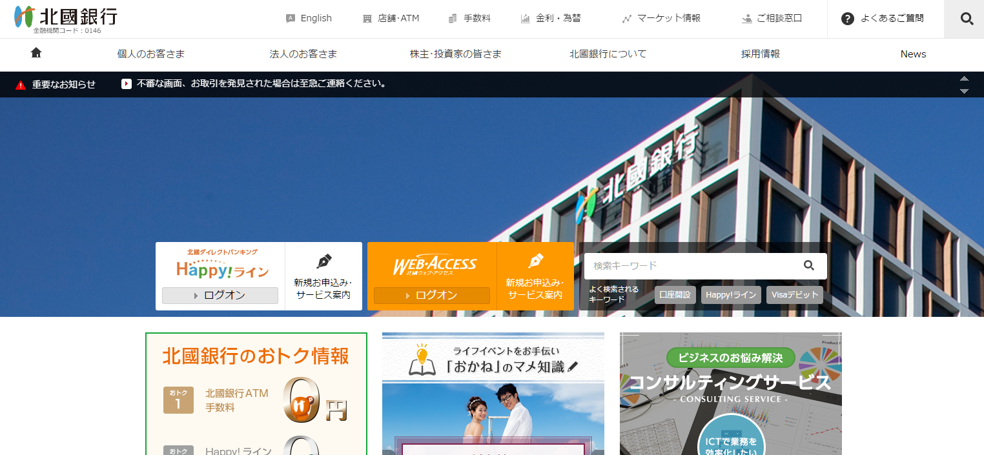Click the ICTで業務を効率化したい circle
The image size is (984, 455).
[731, 435]
